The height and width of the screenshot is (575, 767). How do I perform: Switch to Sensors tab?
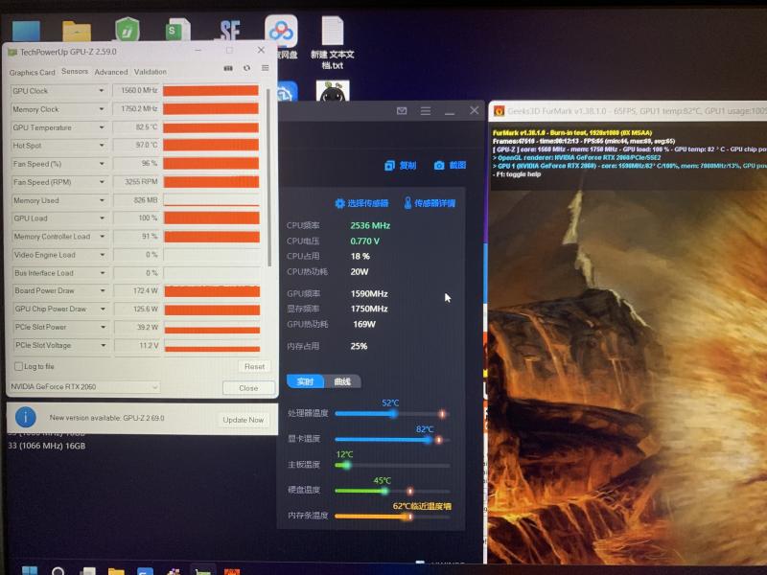click(x=75, y=71)
